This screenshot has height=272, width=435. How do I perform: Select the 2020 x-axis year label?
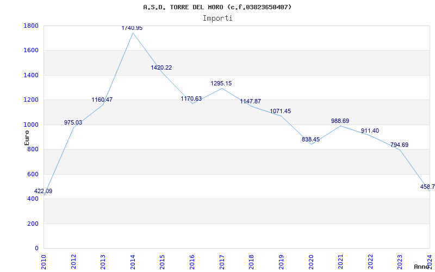pyautogui.click(x=310, y=261)
